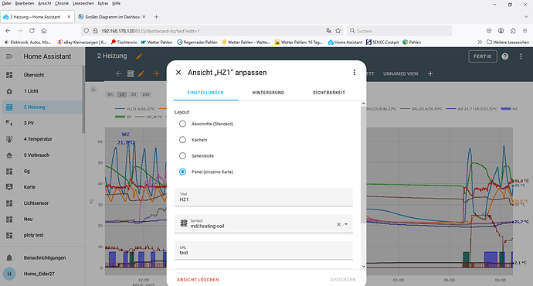Open the Firefox list all tabs chevron
The image size is (533, 286).
[x=526, y=17]
